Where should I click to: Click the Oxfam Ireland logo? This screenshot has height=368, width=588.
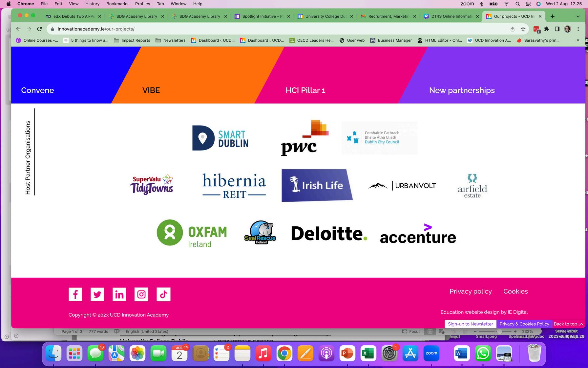pyautogui.click(x=192, y=233)
